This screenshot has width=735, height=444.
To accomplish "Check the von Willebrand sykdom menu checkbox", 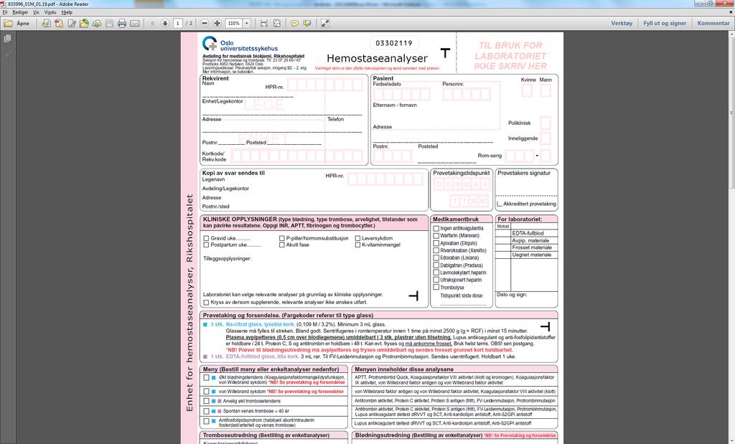I will click(206, 391).
